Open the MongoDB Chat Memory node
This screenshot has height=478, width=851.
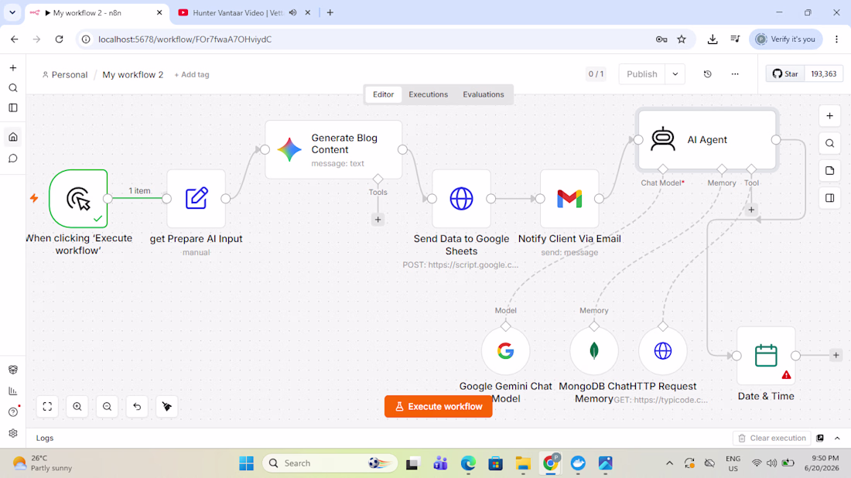[593, 351]
